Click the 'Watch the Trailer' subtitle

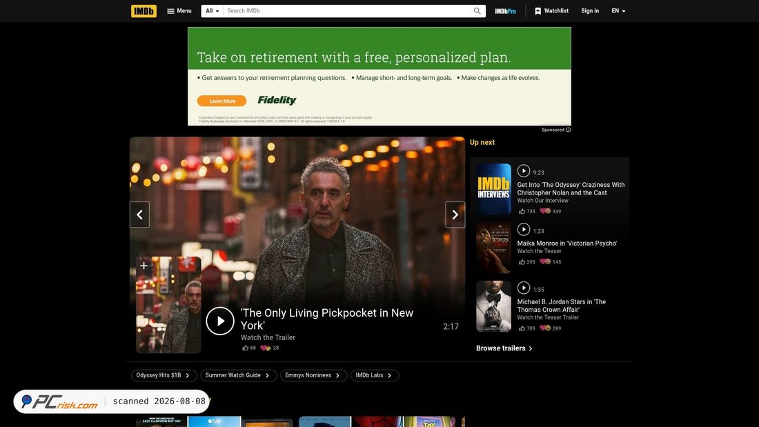click(x=268, y=337)
